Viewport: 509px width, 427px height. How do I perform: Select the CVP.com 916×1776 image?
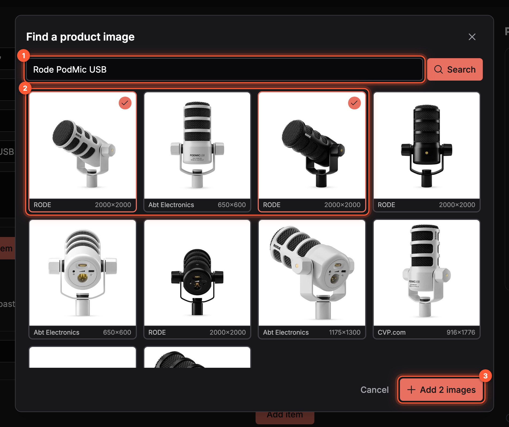tap(426, 279)
